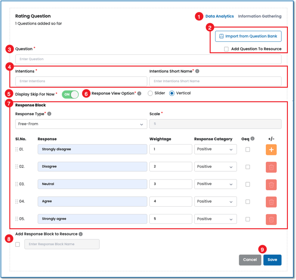Image resolution: width=296 pixels, height=280 pixels.
Task: Click the orange plus icon to add response
Action: [271, 150]
